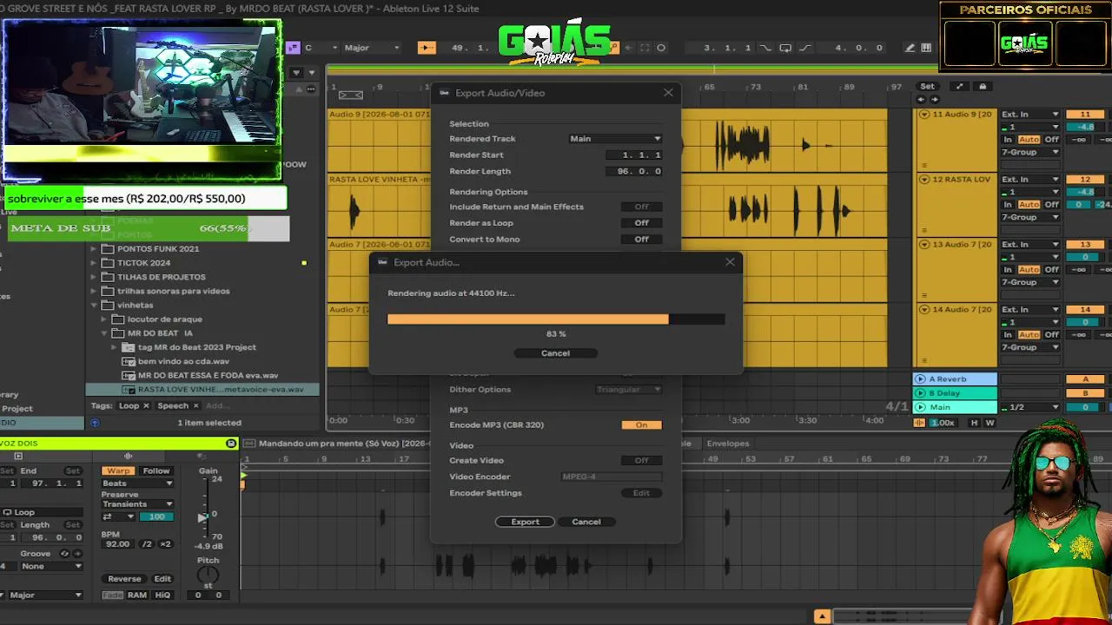Viewport: 1112px width, 625px height.
Task: Collapse the vinhetas folder in browser
Action: pyautogui.click(x=94, y=306)
